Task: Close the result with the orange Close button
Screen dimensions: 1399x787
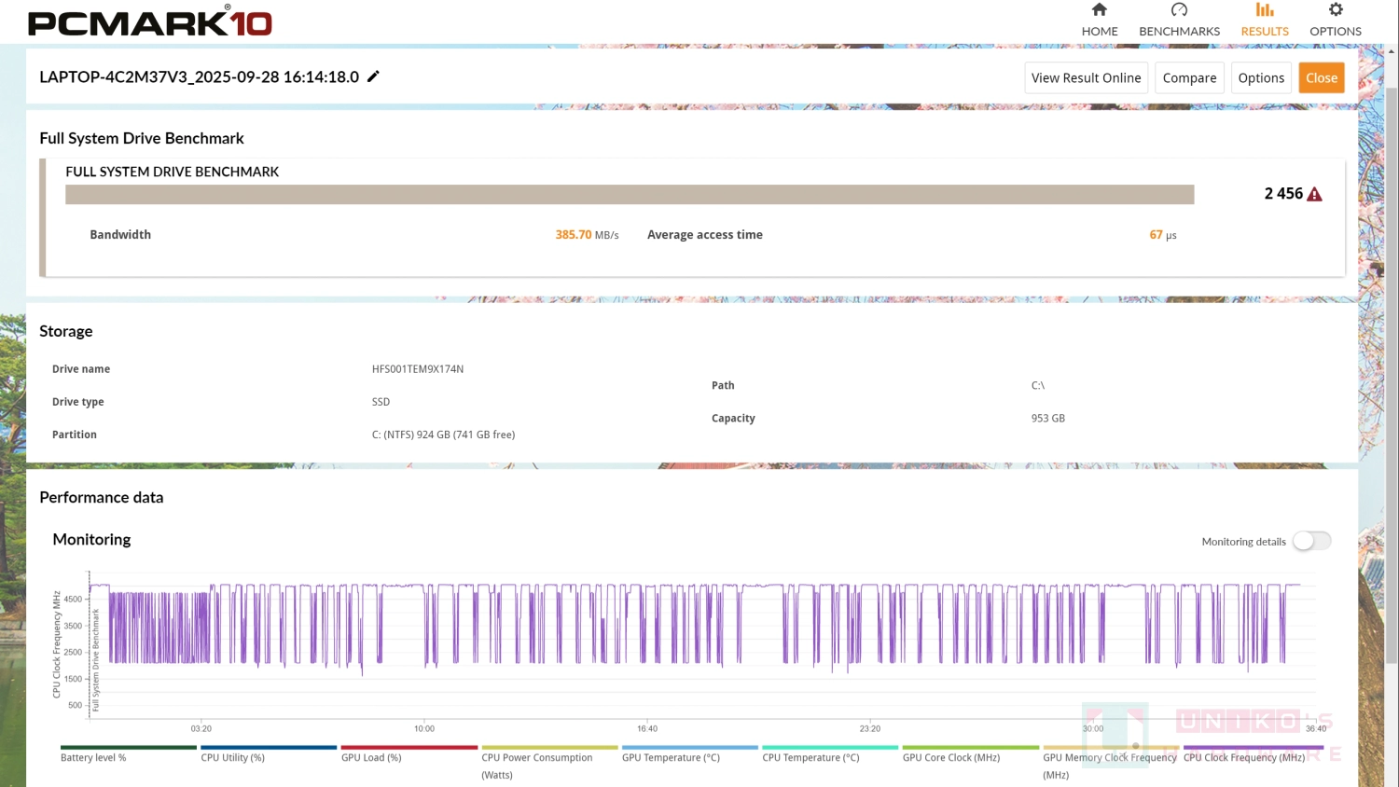Action: coord(1322,77)
